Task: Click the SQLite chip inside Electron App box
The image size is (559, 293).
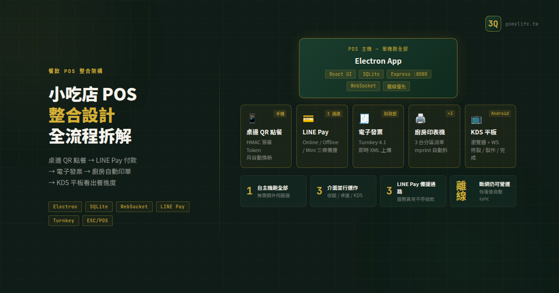Action: pos(371,74)
